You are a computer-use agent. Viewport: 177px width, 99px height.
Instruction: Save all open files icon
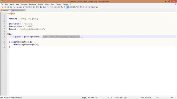(11, 7)
